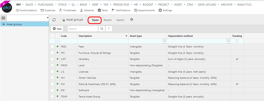Switch to the Open tab
The image size is (264, 101).
pyautogui.click(x=95, y=20)
